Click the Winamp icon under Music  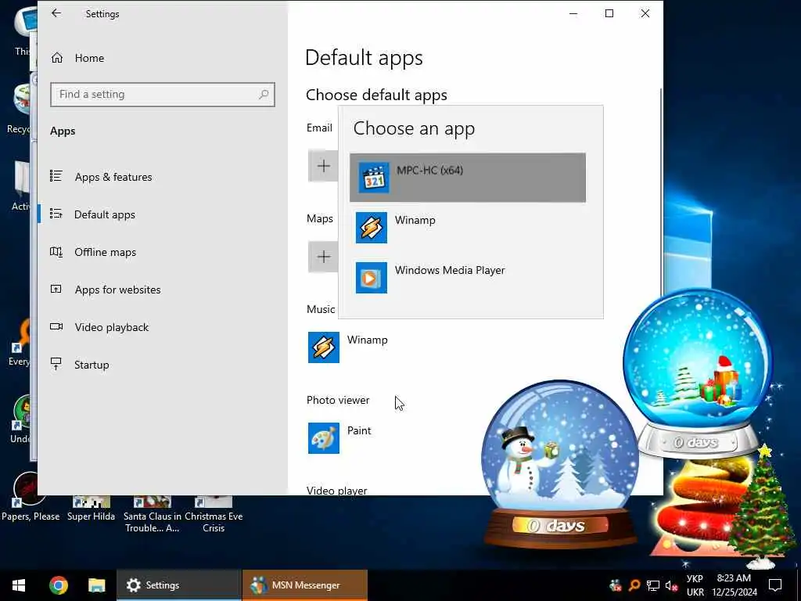(324, 347)
